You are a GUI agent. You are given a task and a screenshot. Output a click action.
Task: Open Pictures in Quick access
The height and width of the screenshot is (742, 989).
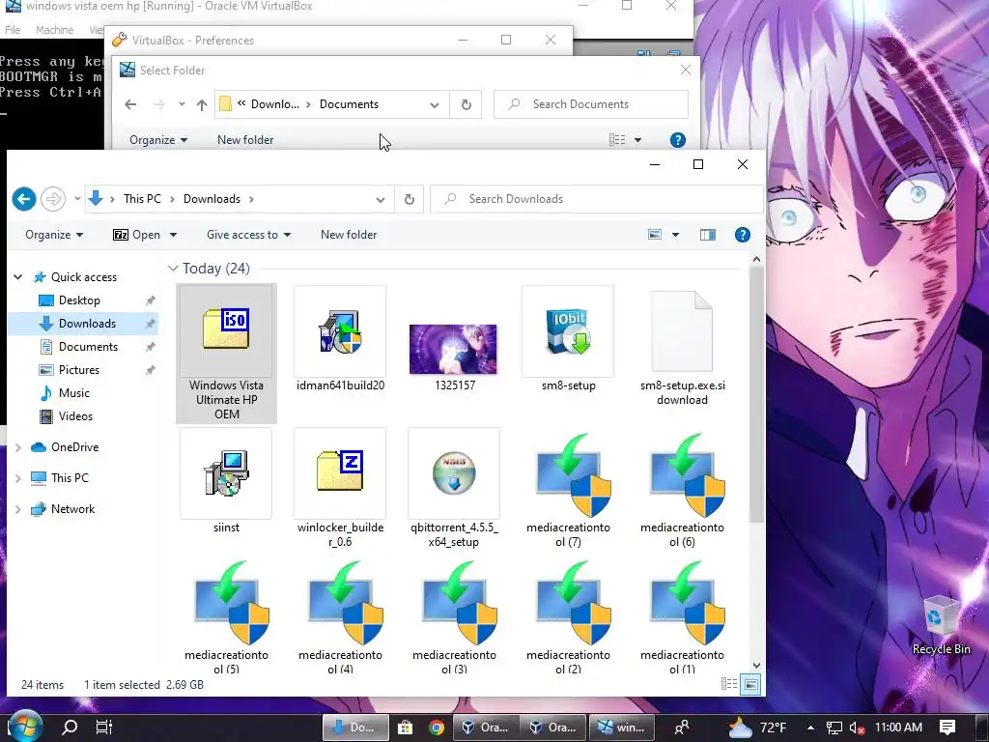point(79,370)
